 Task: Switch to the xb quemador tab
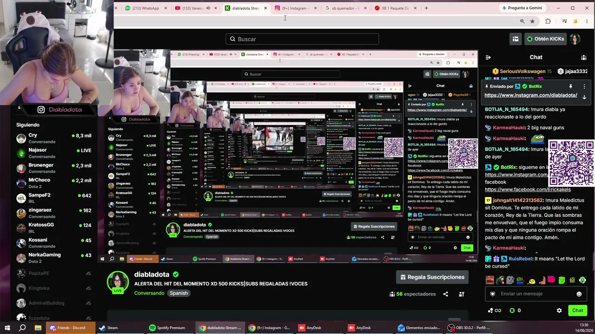point(344,8)
